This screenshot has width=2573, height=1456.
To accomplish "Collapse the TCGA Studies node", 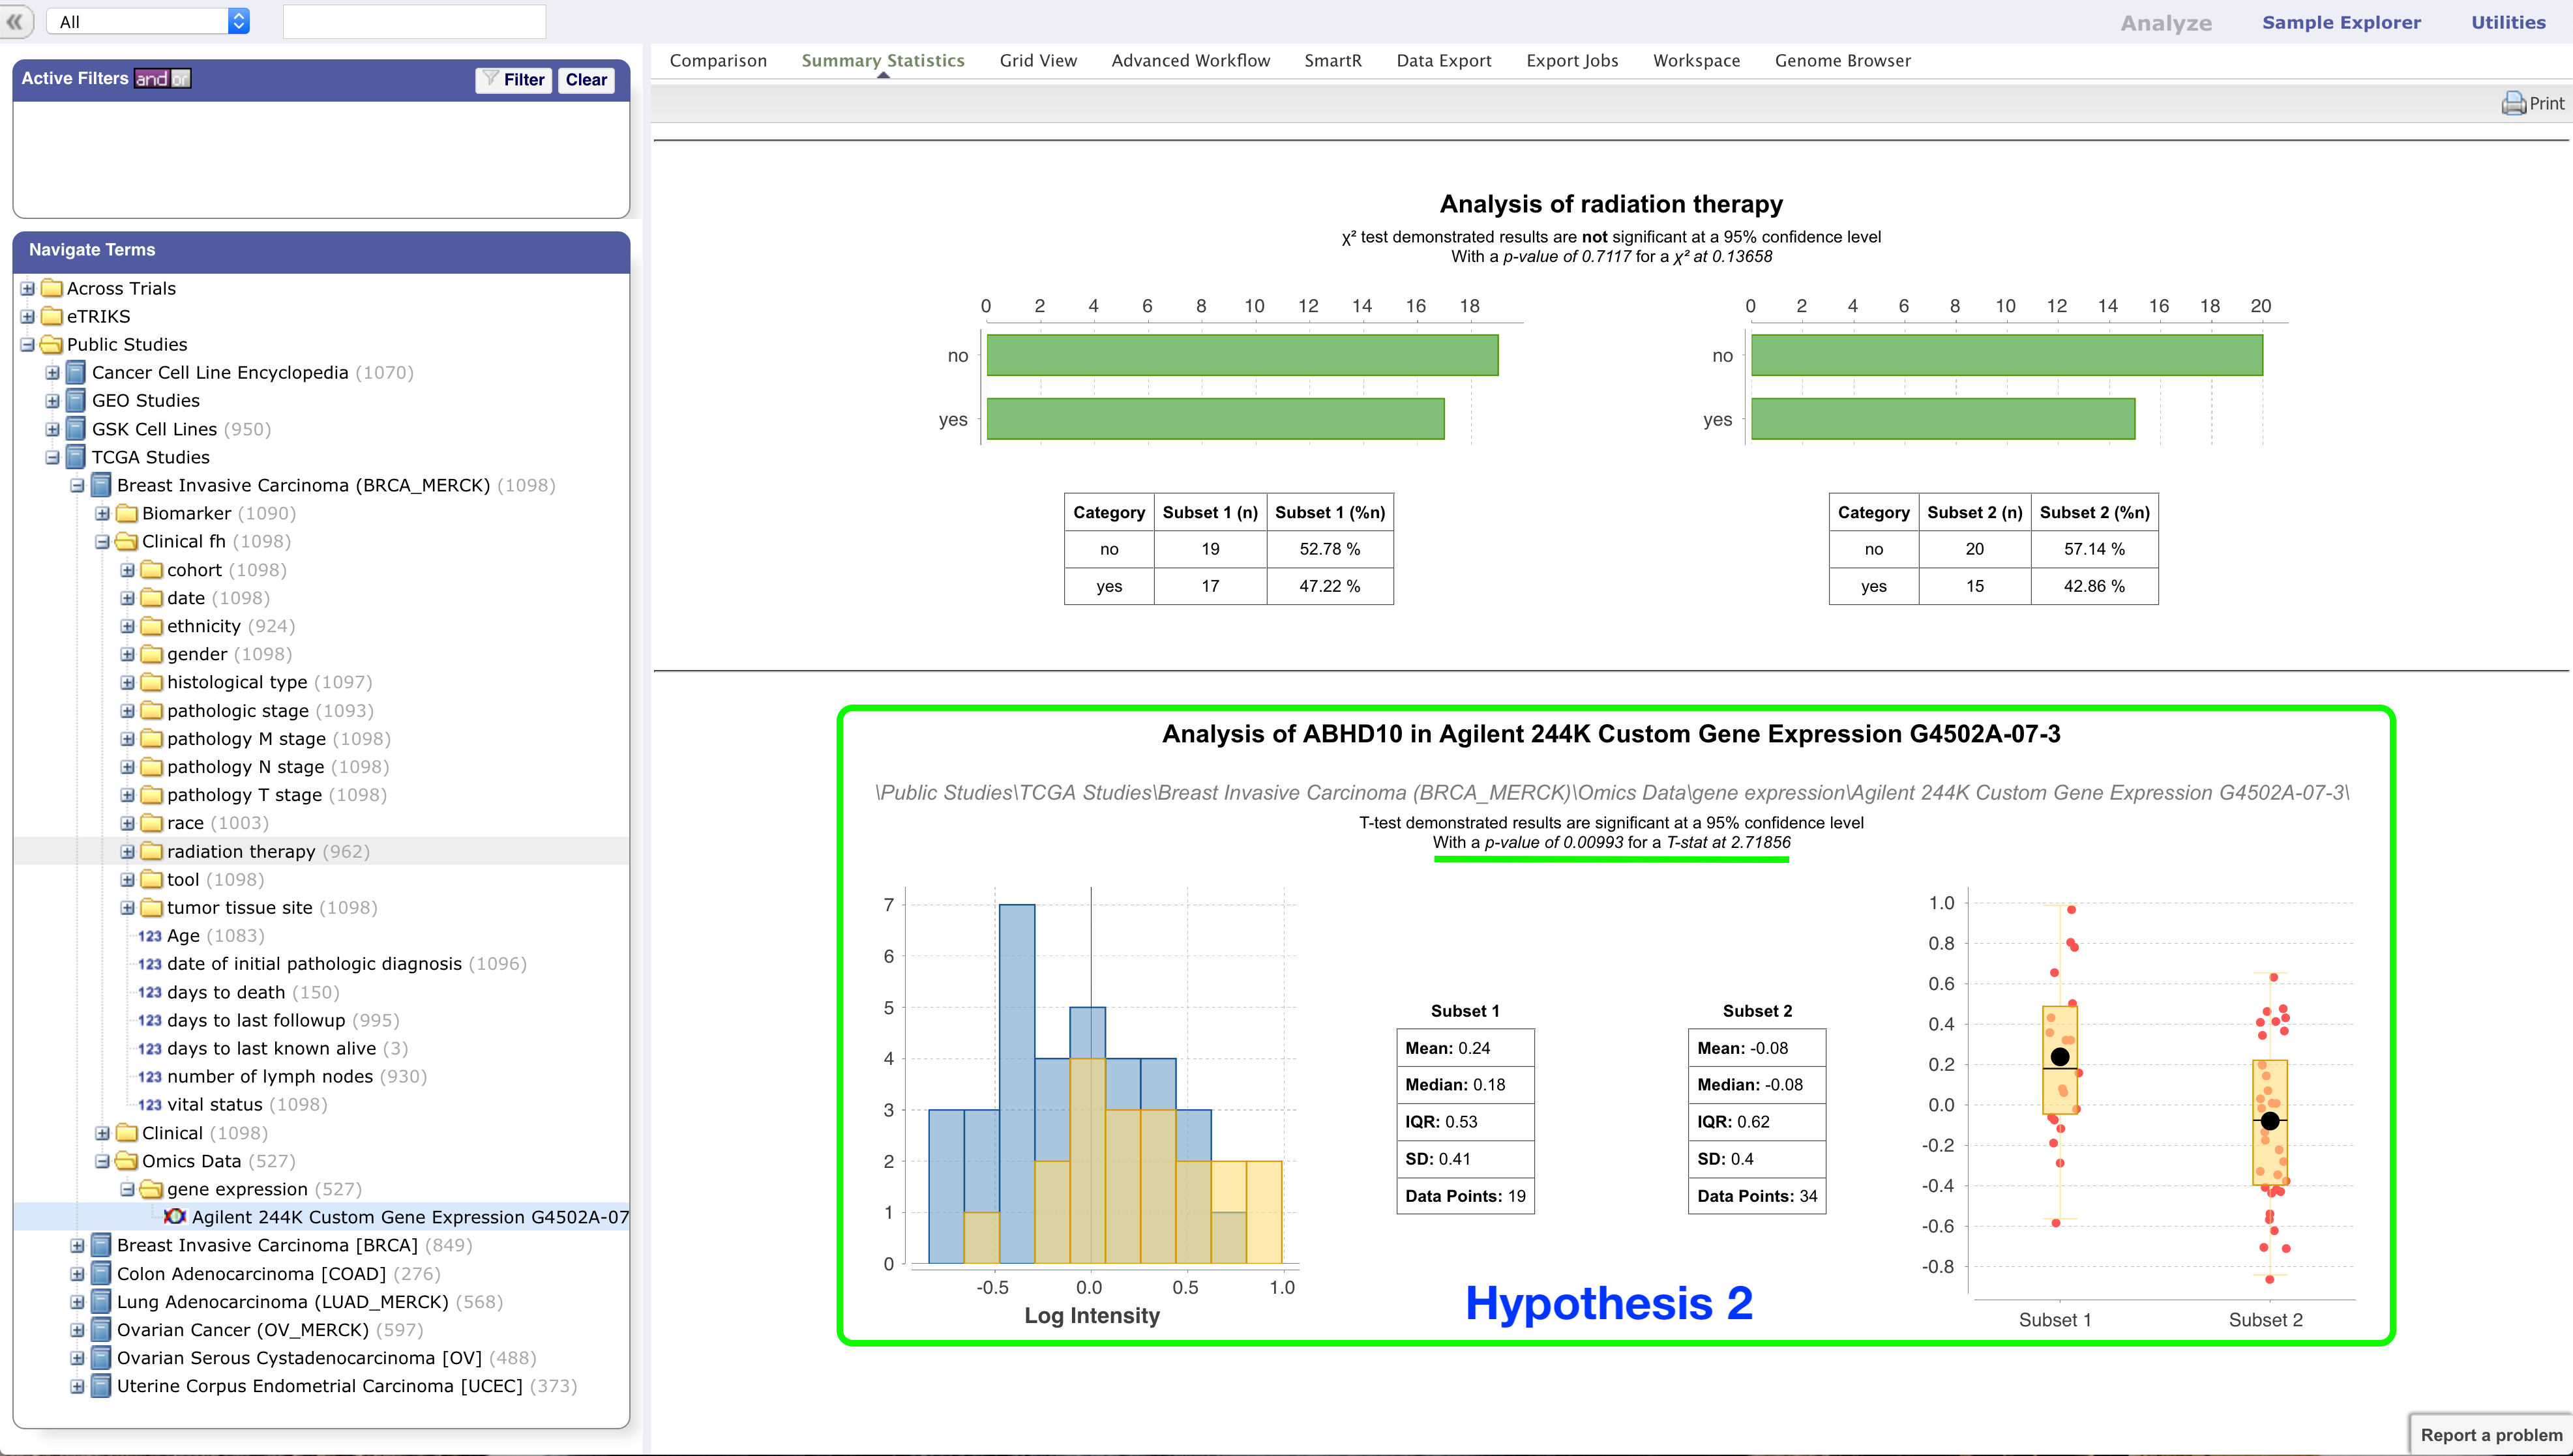I will [x=52, y=457].
